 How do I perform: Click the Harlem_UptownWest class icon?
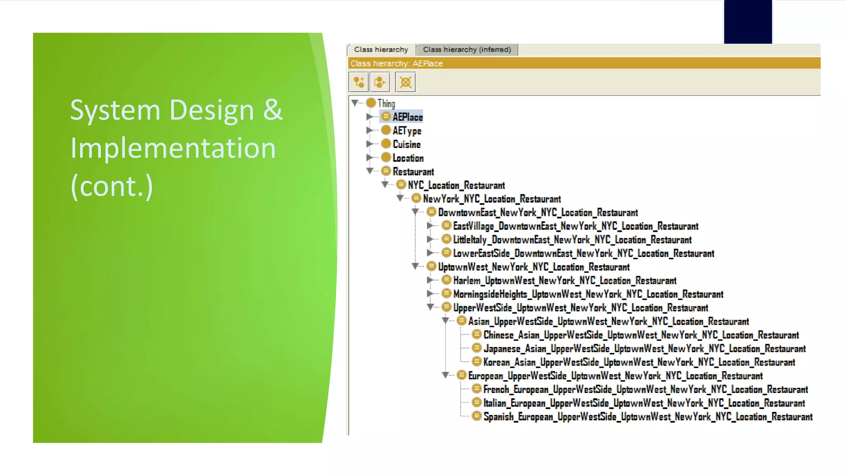point(446,280)
